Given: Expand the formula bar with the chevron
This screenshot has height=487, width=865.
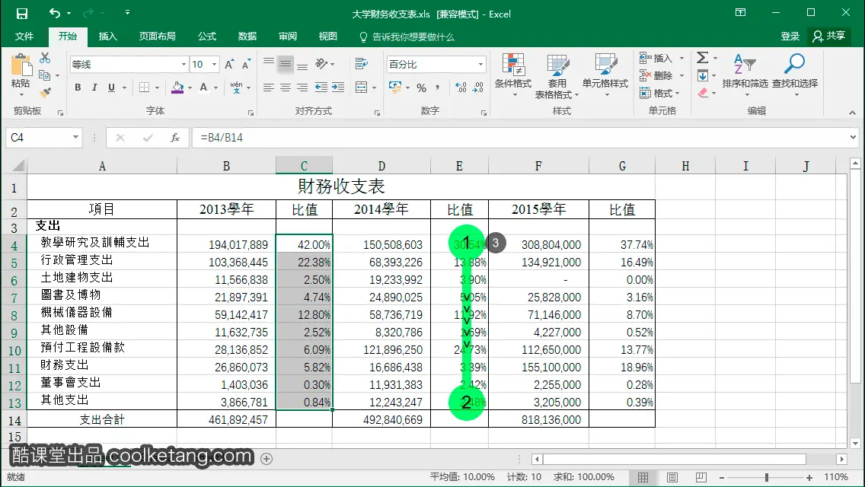Looking at the screenshot, I should (853, 137).
